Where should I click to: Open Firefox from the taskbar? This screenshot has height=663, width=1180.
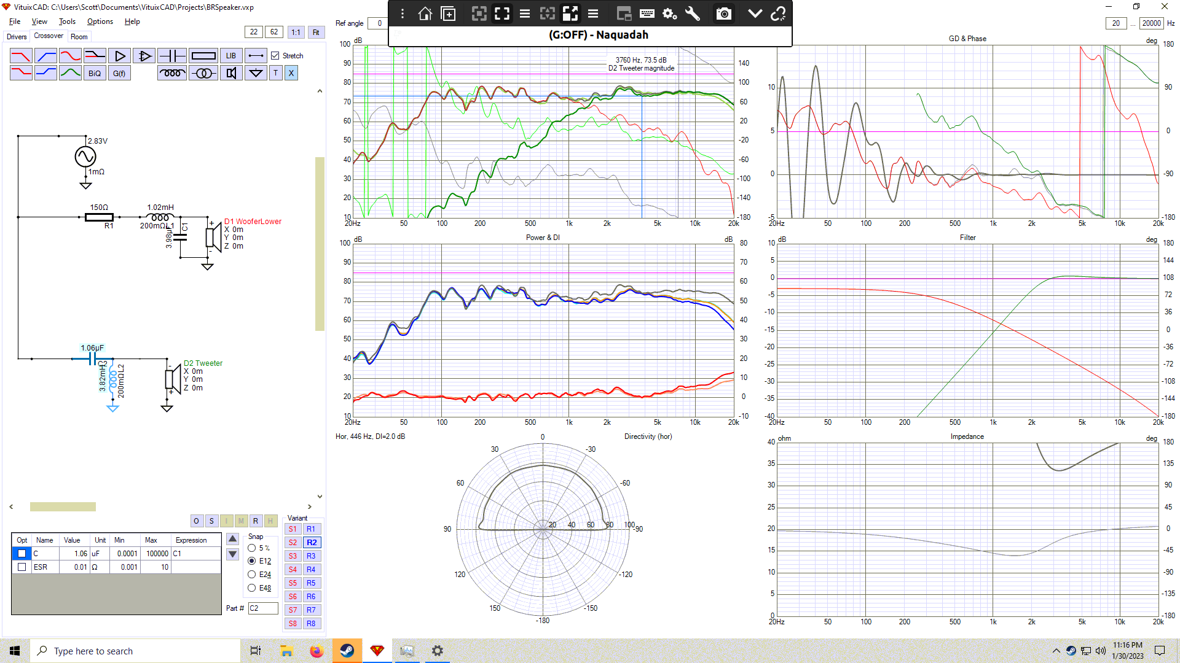coord(317,651)
